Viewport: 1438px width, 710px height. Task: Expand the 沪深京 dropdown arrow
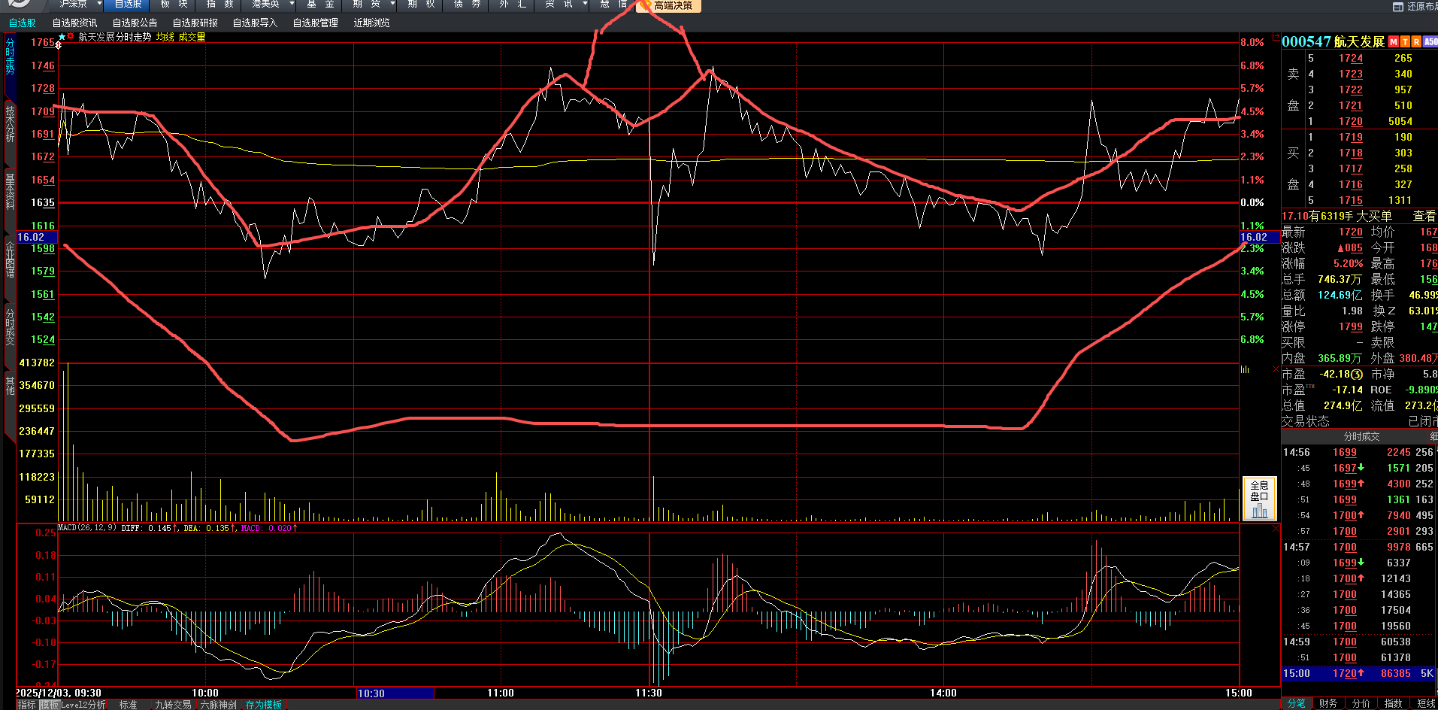(99, 5)
